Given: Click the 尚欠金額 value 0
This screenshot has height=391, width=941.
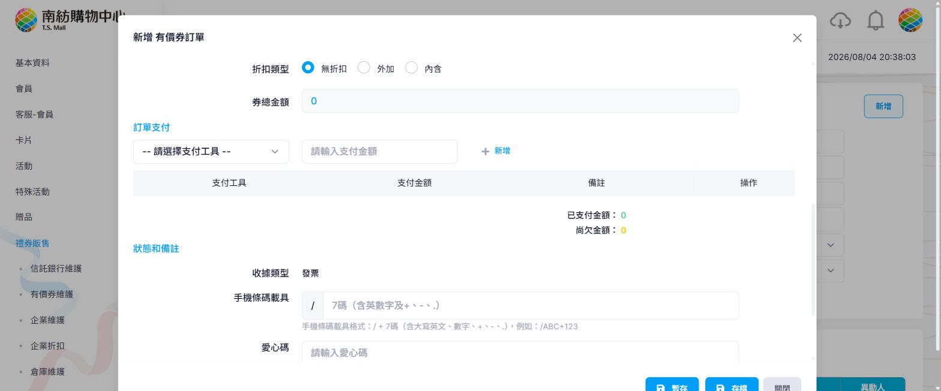Looking at the screenshot, I should point(624,230).
